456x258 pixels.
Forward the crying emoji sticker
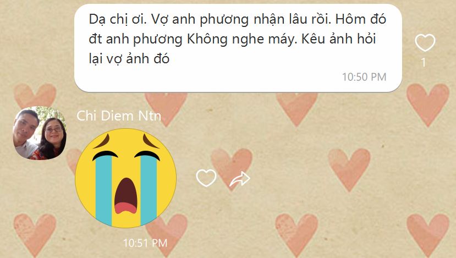(240, 179)
